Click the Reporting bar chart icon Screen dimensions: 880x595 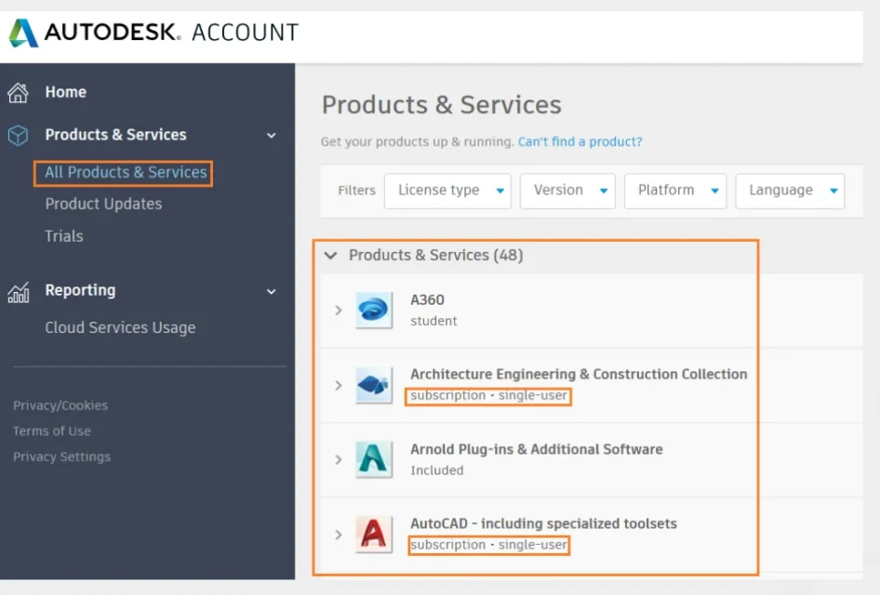click(x=18, y=291)
